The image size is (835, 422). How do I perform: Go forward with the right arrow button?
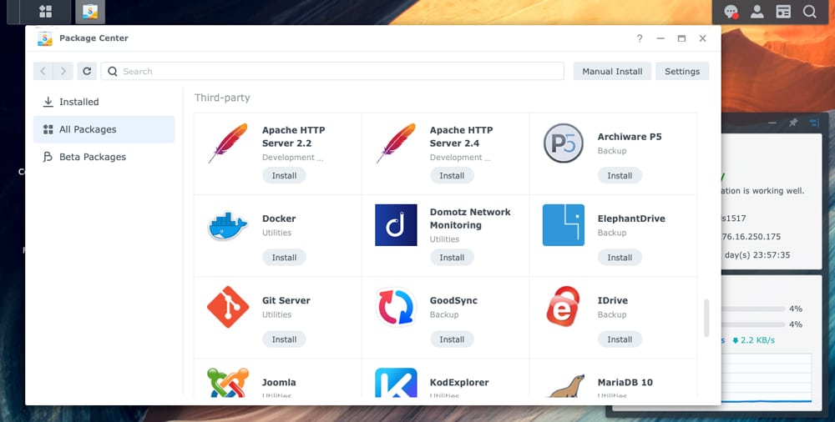(x=63, y=72)
